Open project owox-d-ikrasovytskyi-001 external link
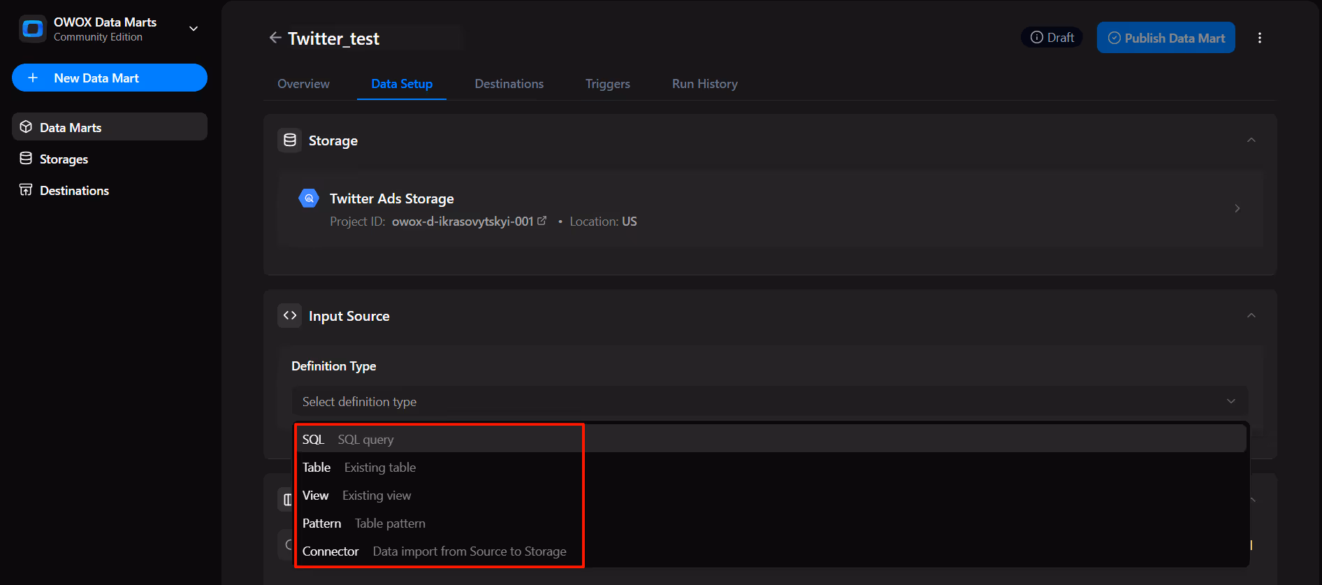Viewport: 1322px width, 585px height. coord(542,221)
